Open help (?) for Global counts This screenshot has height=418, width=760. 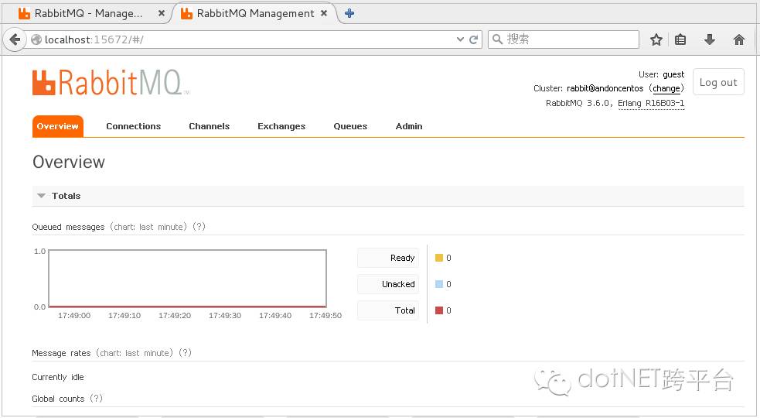coord(97,399)
